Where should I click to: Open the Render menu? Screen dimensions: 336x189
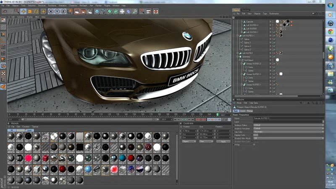click(x=99, y=5)
